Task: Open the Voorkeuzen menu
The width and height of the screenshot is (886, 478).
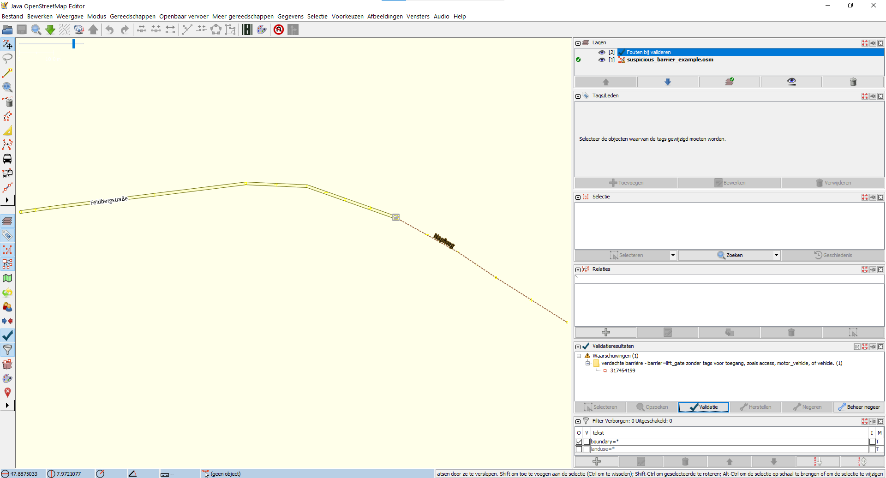Action: 347,16
